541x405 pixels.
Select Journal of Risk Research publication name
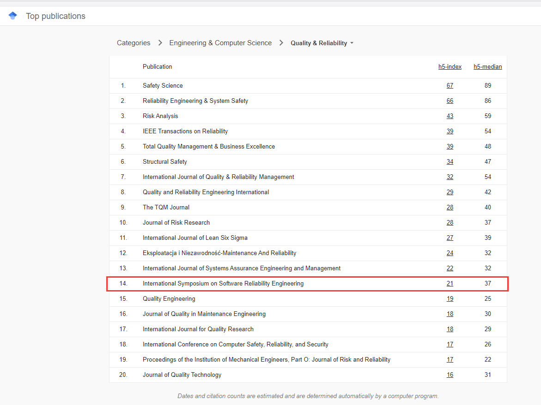(176, 222)
